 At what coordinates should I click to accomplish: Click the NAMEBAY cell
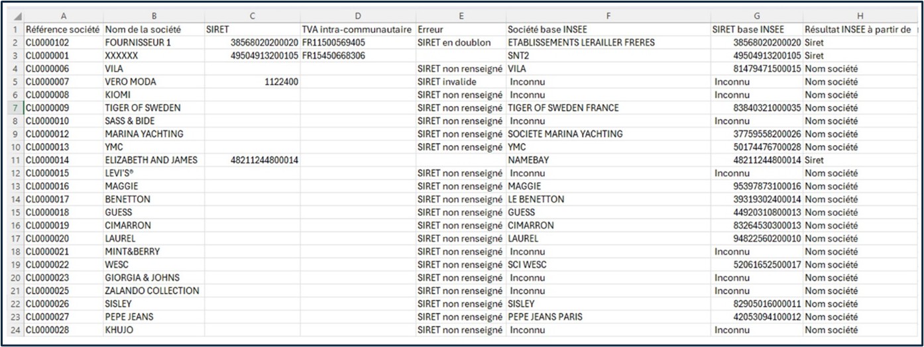point(608,160)
